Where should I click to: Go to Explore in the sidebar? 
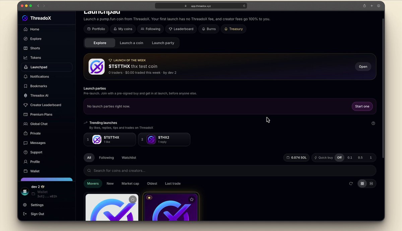click(x=47, y=39)
